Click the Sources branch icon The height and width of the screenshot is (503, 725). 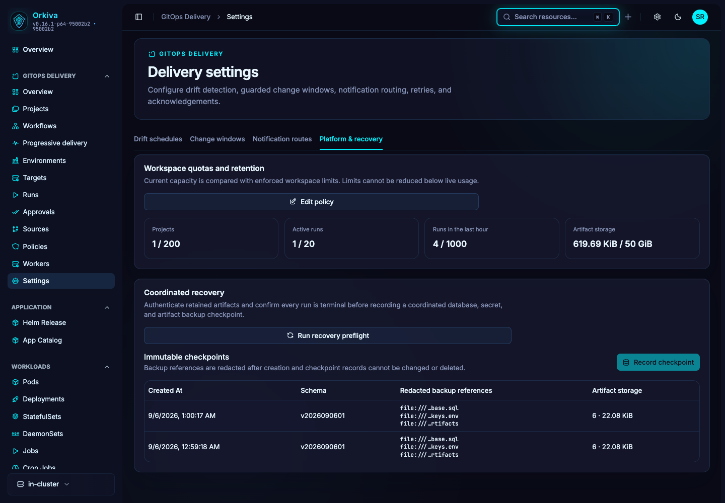[x=16, y=229]
